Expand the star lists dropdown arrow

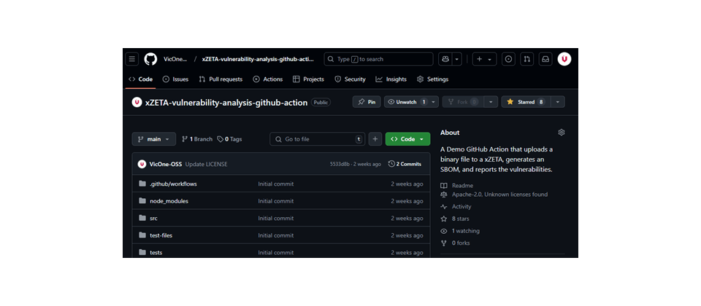click(557, 102)
